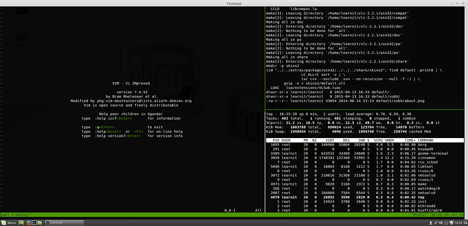The height and width of the screenshot is (226, 468).
Task: Open the network connection tray icon
Action: click(x=436, y=223)
